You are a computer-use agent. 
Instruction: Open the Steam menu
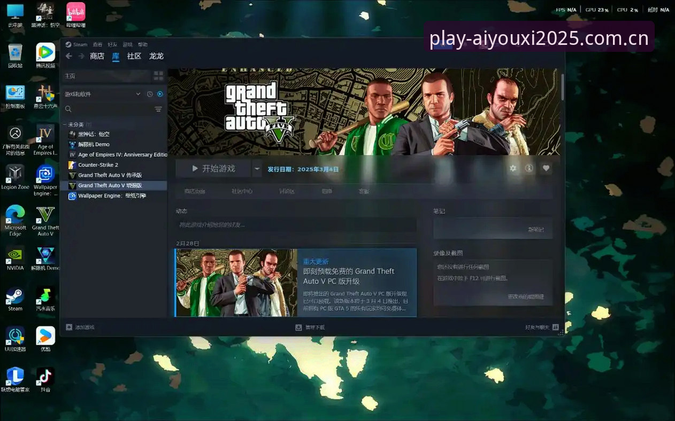point(76,44)
